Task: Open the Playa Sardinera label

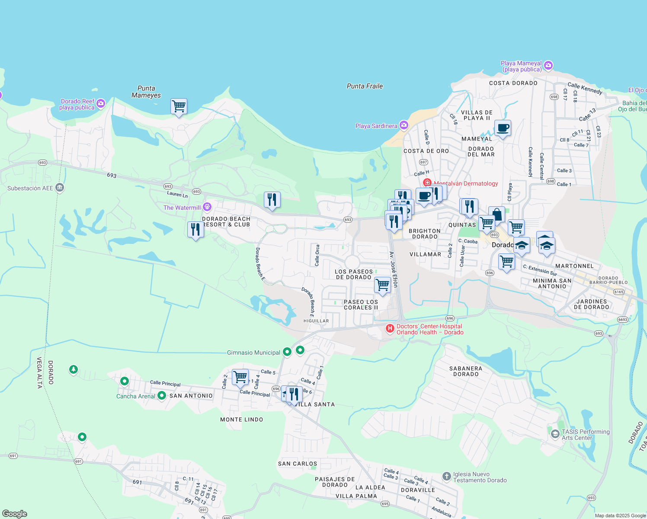Action: pyautogui.click(x=376, y=126)
